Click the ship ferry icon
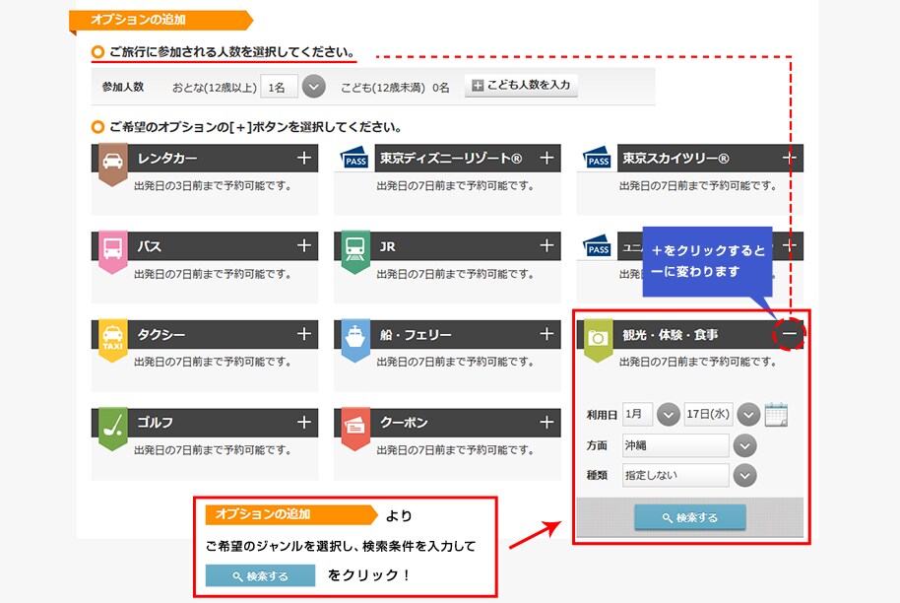900x603 pixels. point(355,337)
